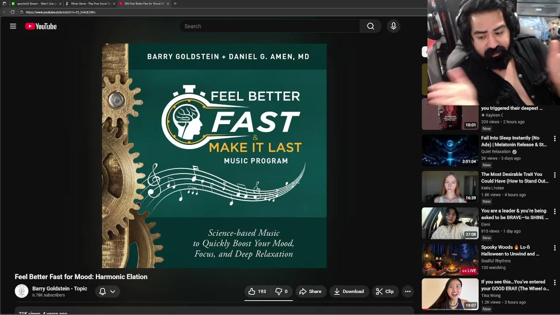Screen dimensions: 560x315
Task: Go to YouTube home via logo
Action: [41, 26]
